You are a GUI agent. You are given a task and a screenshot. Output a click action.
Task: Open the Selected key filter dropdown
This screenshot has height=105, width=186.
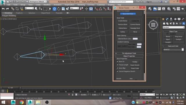pos(147,94)
